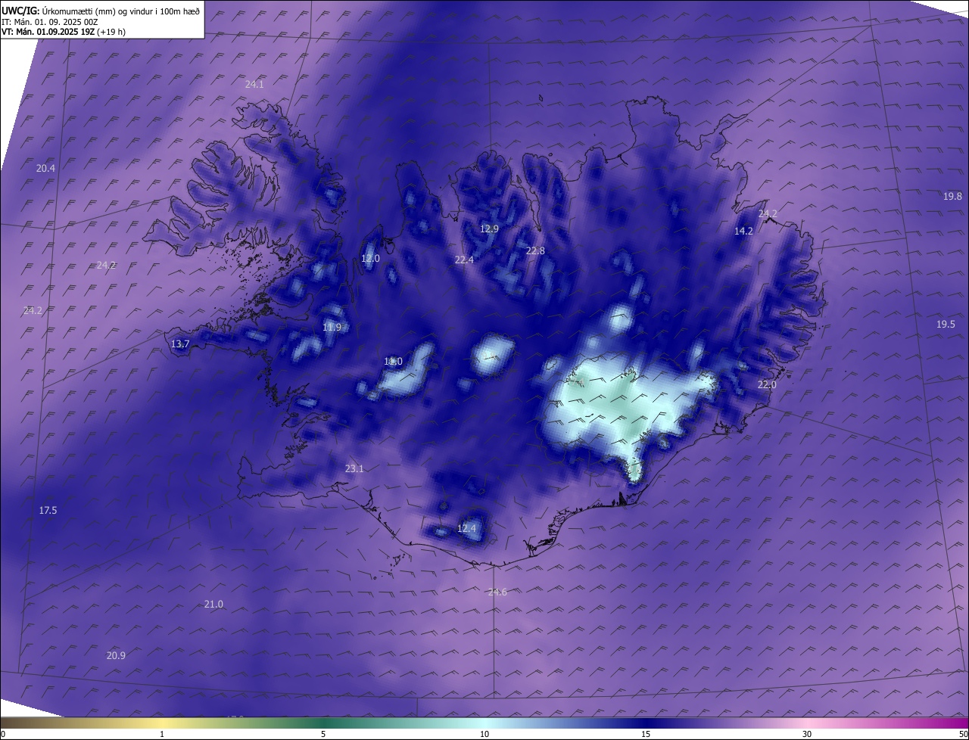Click the 14.2 value label on the map
Viewport: 969px width, 740px height.
[x=743, y=231]
